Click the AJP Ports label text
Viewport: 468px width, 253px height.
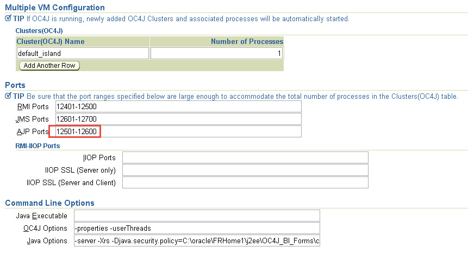point(34,131)
